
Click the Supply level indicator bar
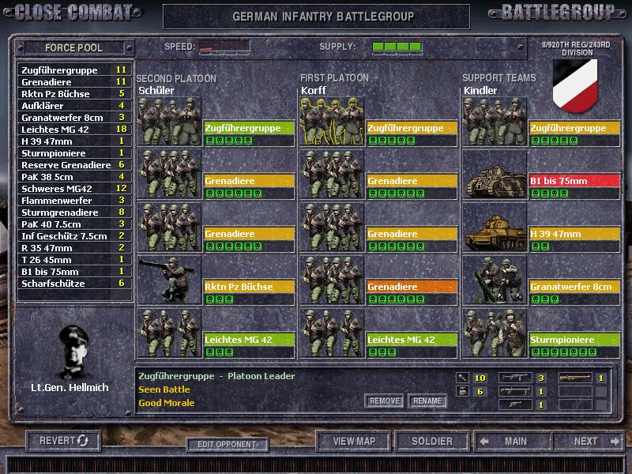tap(397, 47)
